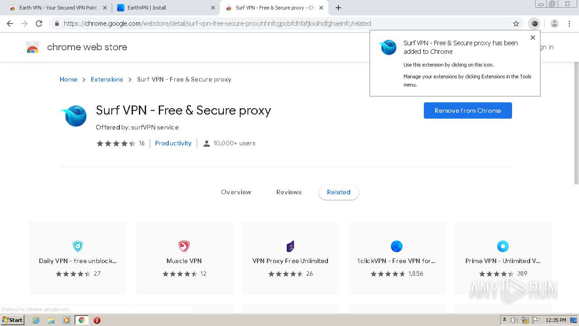Open the Daily VPN extension card

coord(78,259)
